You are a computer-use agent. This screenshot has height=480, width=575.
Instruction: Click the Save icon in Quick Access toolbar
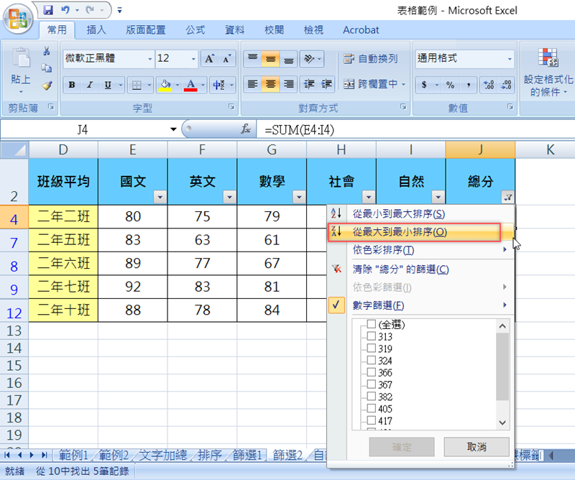tap(48, 10)
